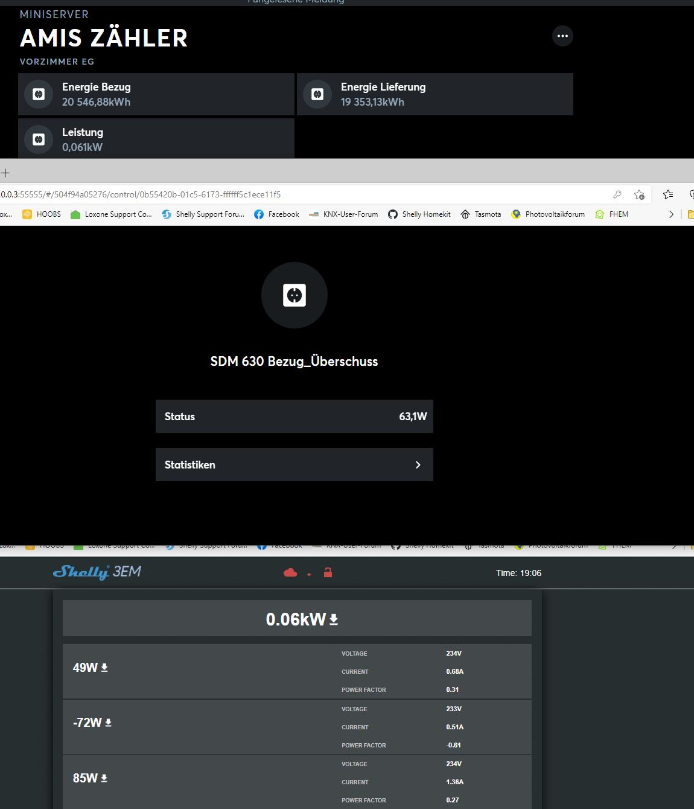Click the red unlocked padlock icon

pyautogui.click(x=328, y=572)
